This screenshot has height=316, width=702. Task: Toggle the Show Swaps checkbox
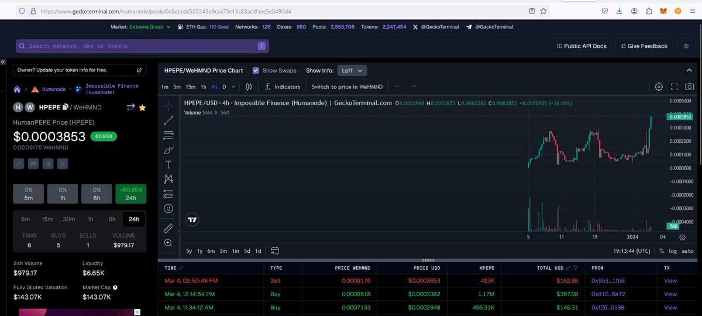coord(256,70)
